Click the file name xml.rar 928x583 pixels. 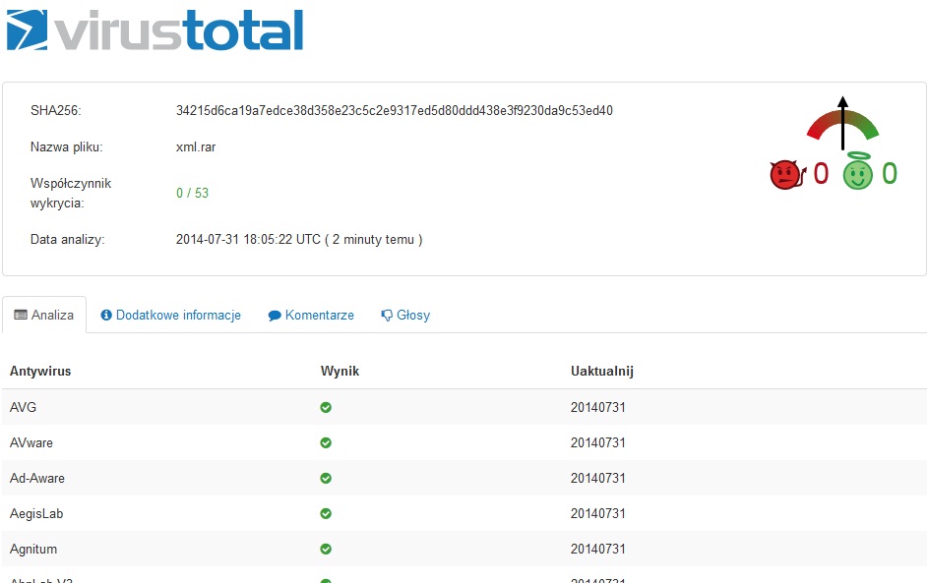pos(196,147)
